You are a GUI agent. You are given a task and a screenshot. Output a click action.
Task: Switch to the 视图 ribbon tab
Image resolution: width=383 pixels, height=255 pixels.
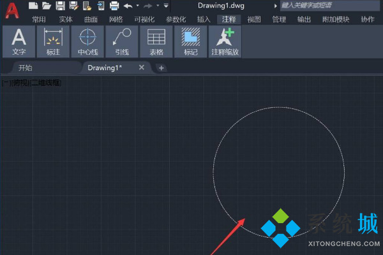[254, 19]
